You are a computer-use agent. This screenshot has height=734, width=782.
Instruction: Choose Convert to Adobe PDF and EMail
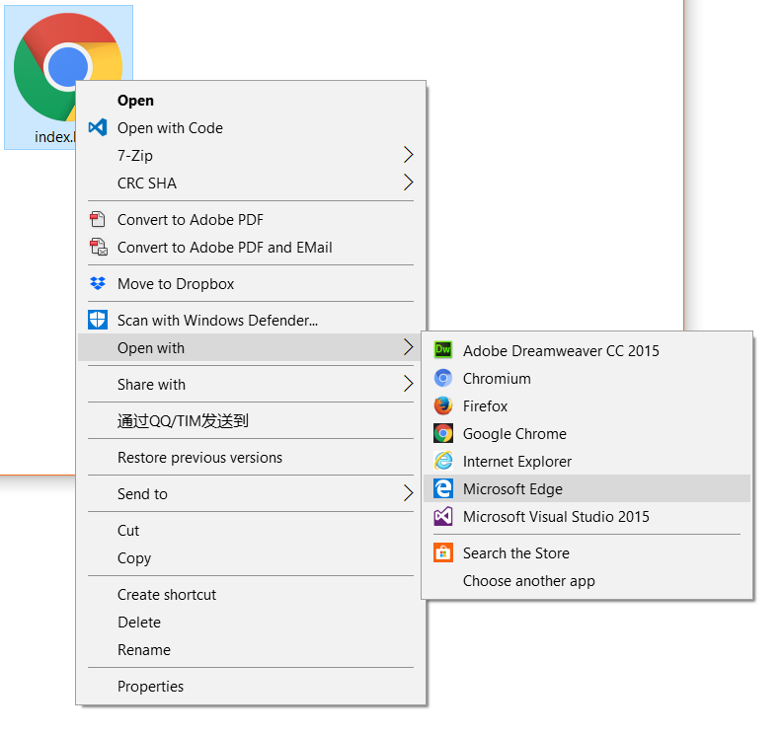coord(251,248)
